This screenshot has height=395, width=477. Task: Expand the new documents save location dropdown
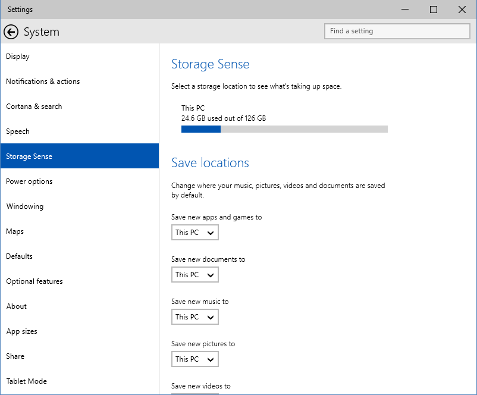(194, 275)
